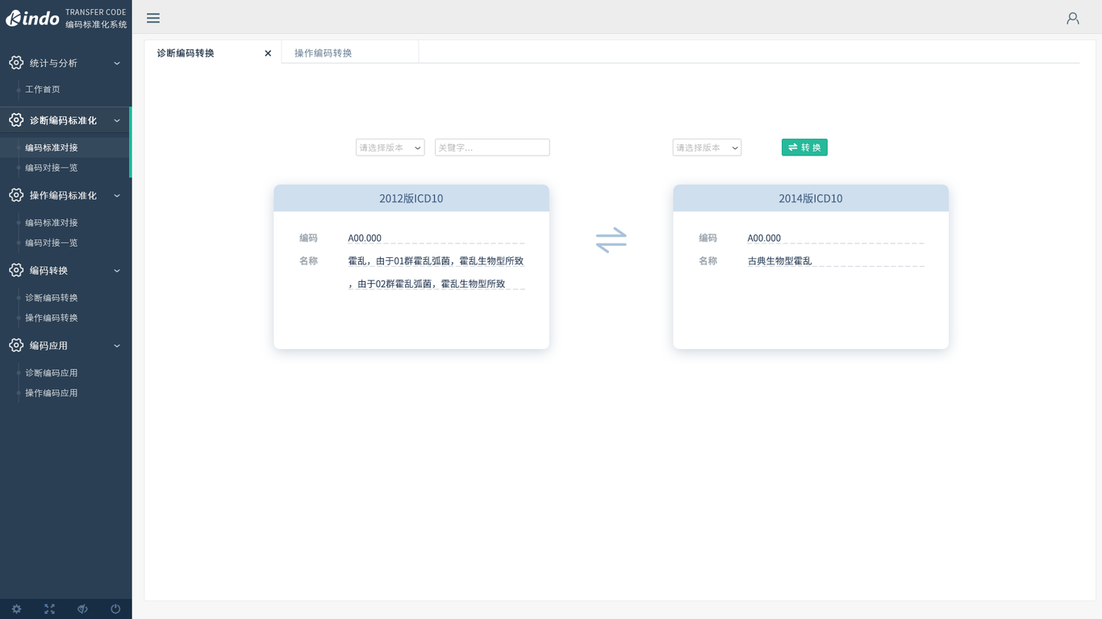Image resolution: width=1102 pixels, height=619 pixels.
Task: Click the gear icon beside 诊断编码标准化
Action: tap(16, 120)
